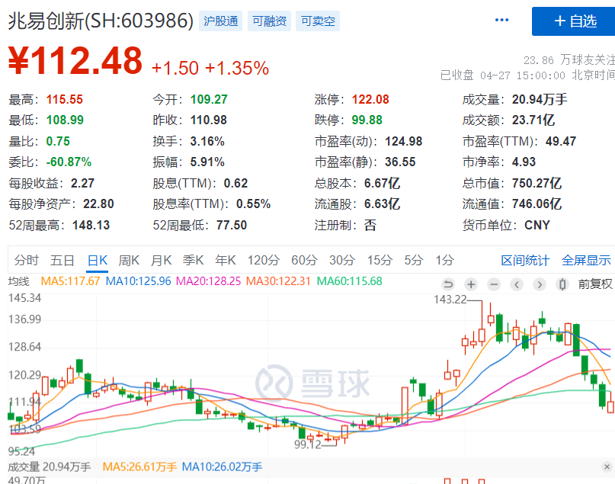Open the 前复权 adjustment dropdown

(x=594, y=284)
